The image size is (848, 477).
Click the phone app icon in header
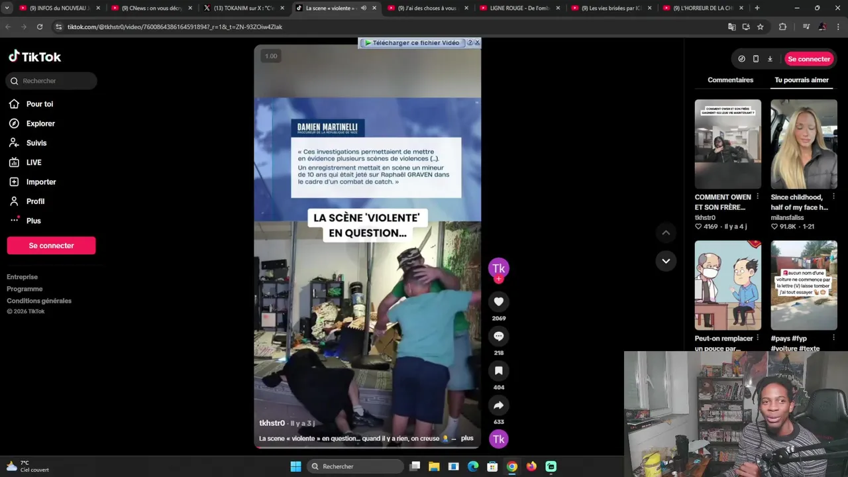click(756, 59)
